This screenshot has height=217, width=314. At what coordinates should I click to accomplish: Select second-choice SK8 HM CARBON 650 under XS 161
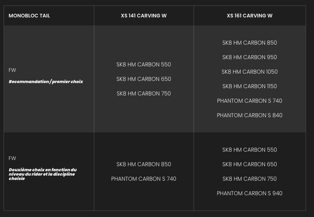249,164
